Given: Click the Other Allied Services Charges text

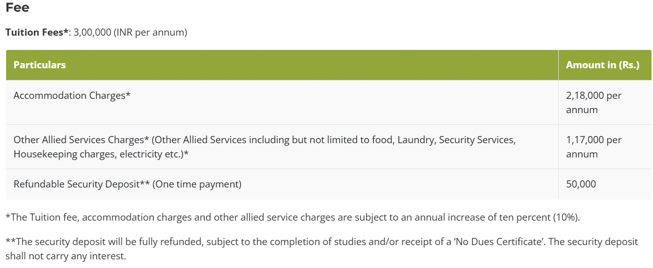Looking at the screenshot, I should tap(81, 140).
